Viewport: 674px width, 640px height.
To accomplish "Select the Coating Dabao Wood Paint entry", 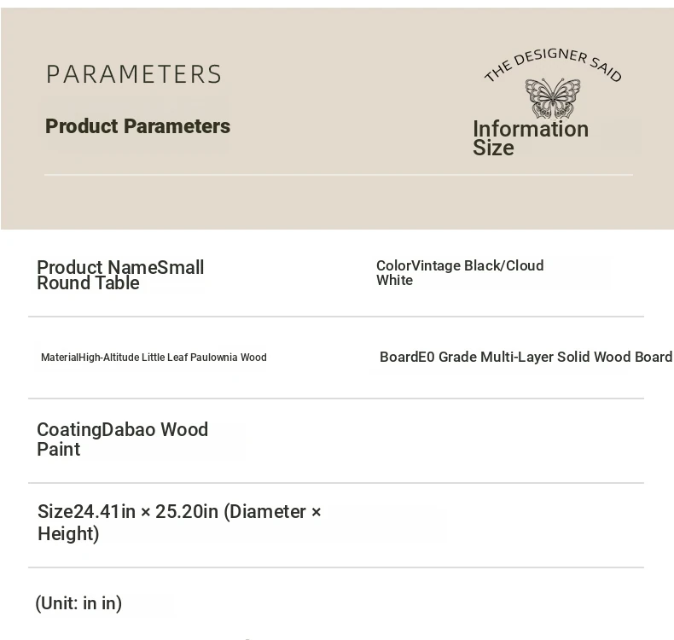I will click(x=122, y=439).
